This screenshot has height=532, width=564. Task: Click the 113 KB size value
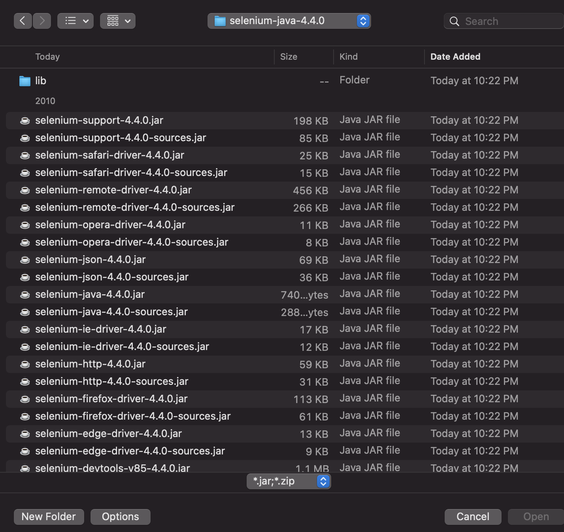[x=311, y=399]
